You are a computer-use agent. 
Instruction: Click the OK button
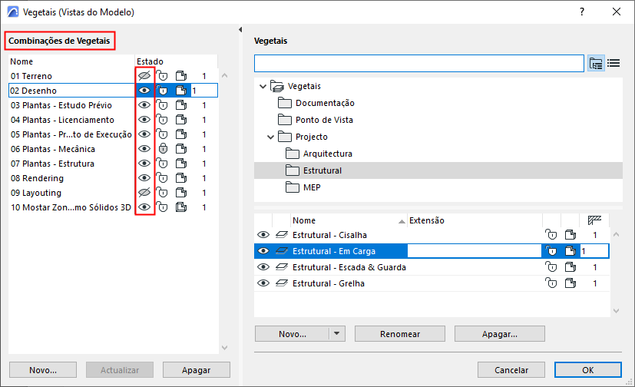coord(587,369)
